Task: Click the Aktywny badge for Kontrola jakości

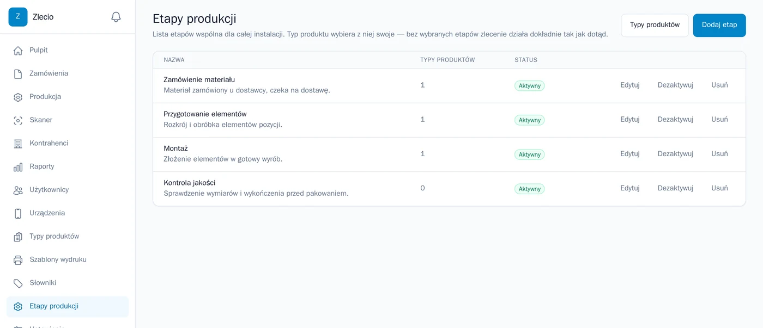Action: [x=529, y=189]
